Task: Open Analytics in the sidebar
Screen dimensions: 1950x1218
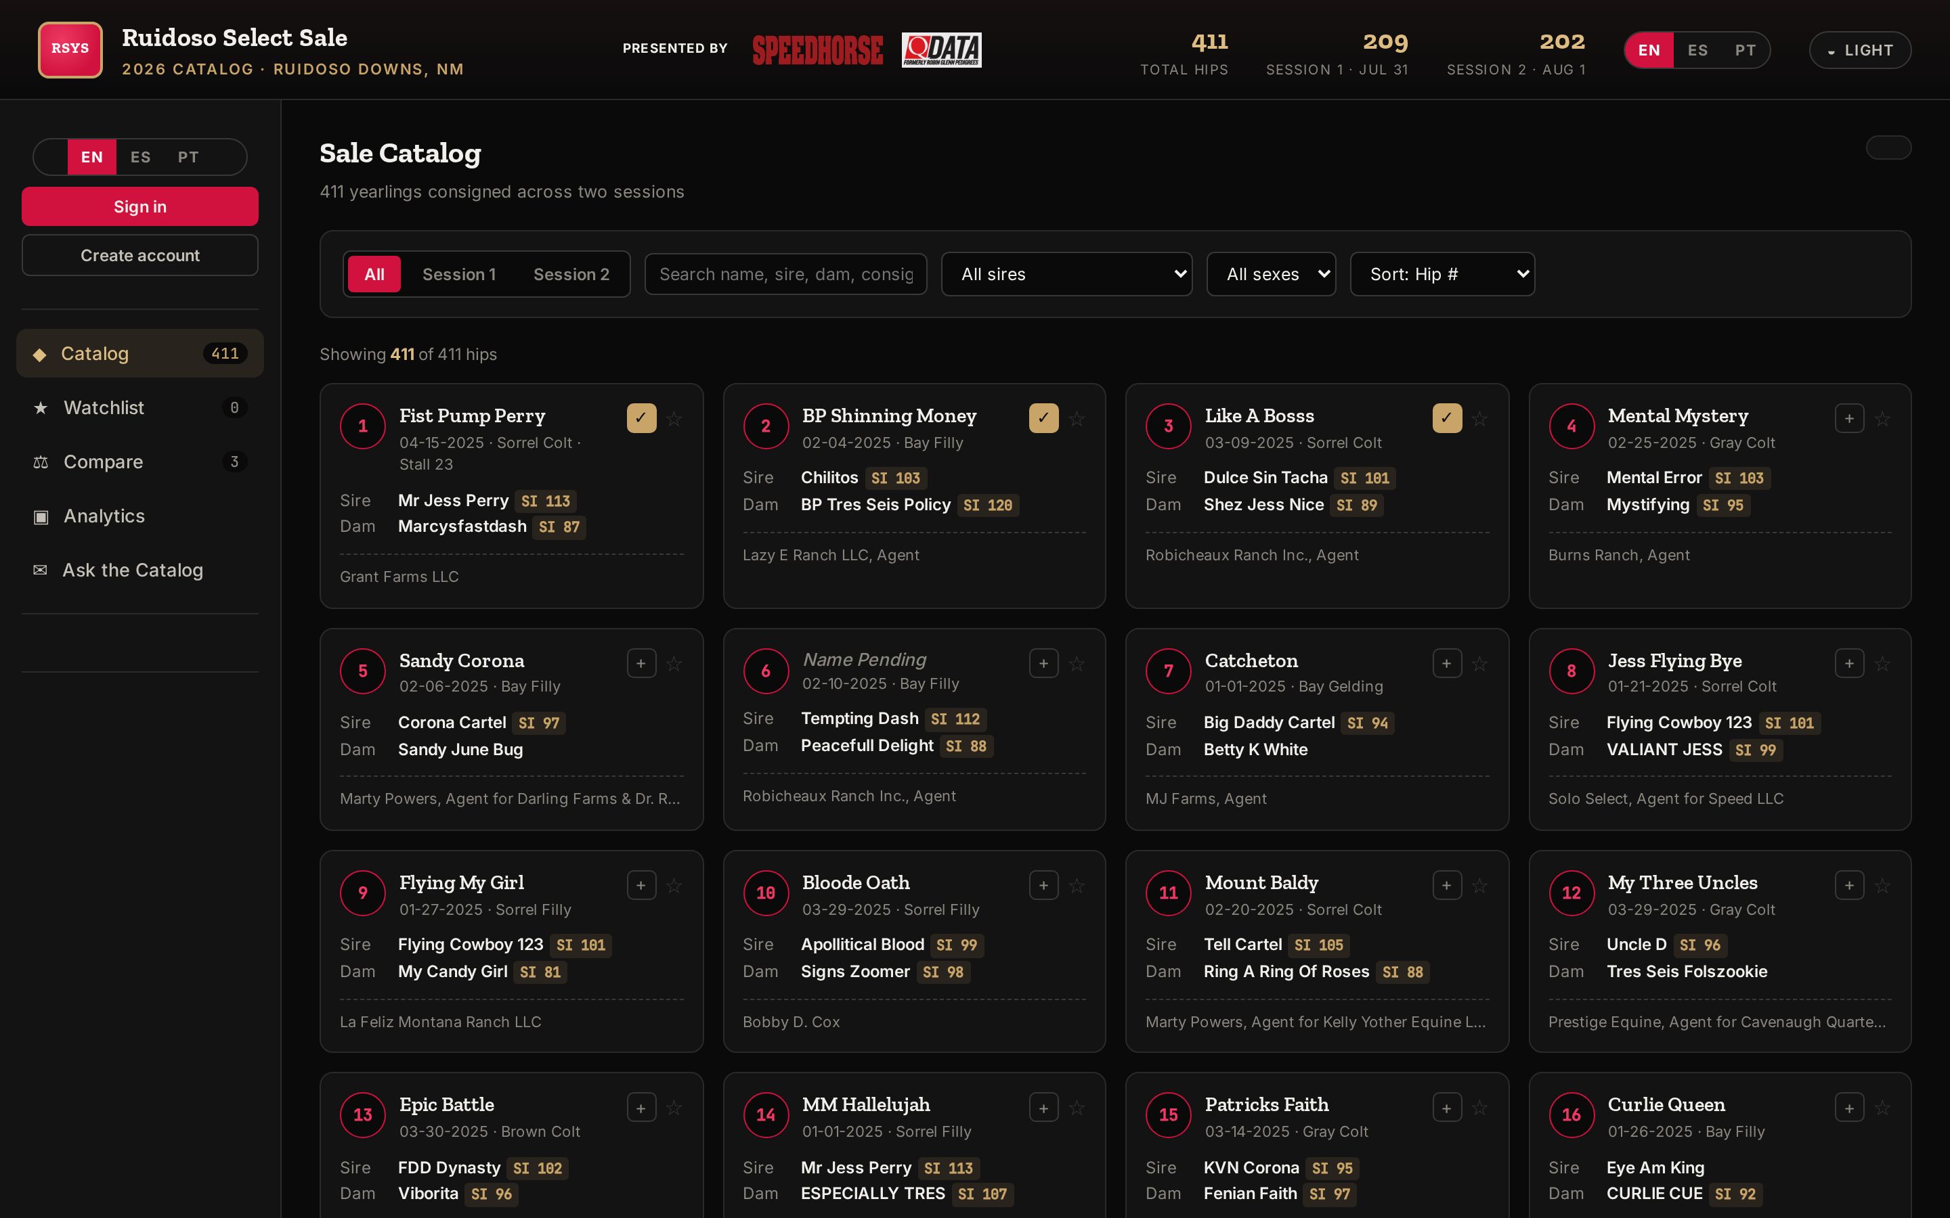Action: point(140,516)
